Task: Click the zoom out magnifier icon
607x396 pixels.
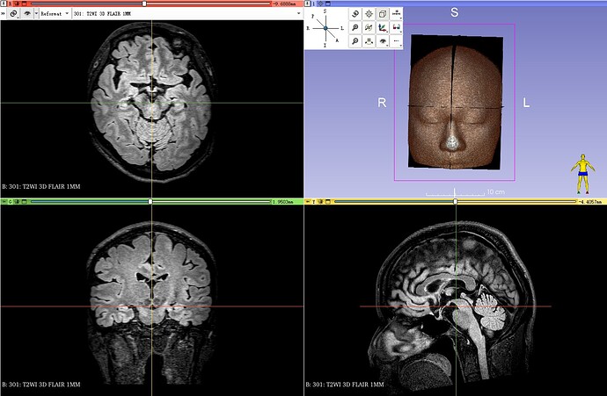Action: 355,41
